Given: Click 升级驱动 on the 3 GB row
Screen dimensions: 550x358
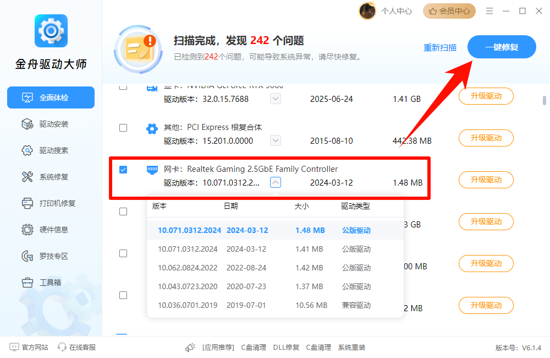Looking at the screenshot, I should pyautogui.click(x=486, y=221).
